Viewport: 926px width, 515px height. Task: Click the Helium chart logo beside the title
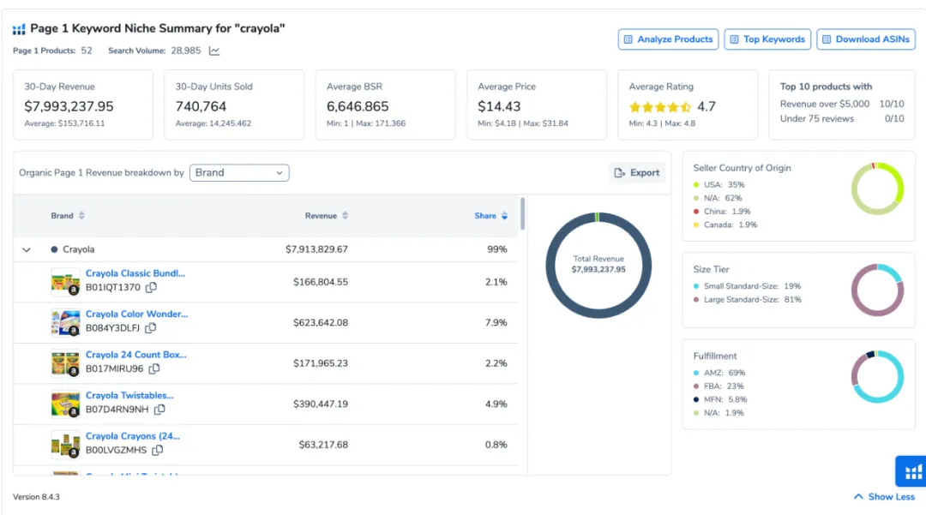(x=19, y=29)
